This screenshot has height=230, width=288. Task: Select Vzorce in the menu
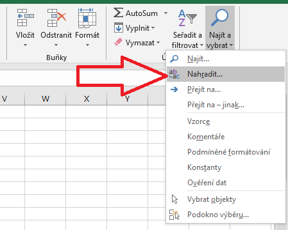tap(226, 121)
